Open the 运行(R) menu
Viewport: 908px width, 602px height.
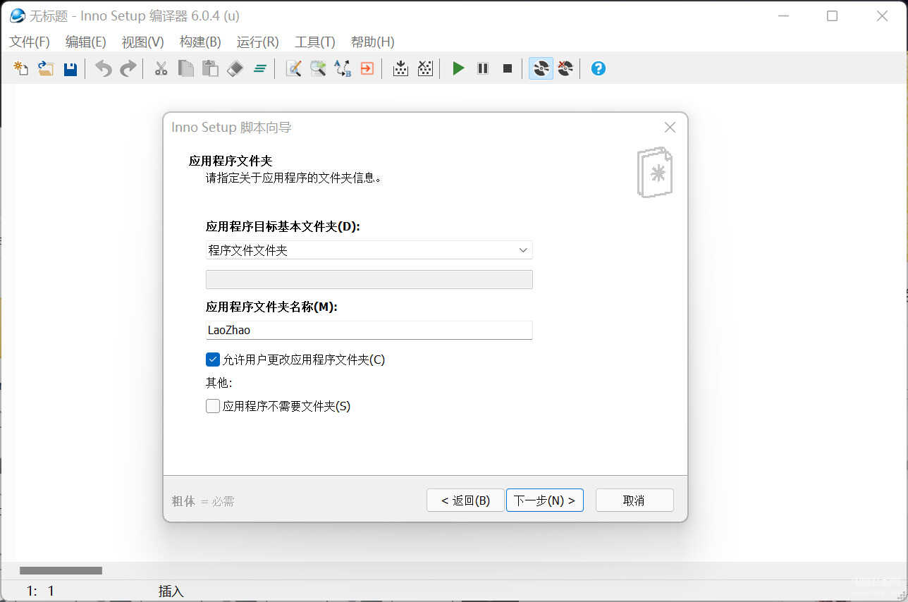coord(257,42)
